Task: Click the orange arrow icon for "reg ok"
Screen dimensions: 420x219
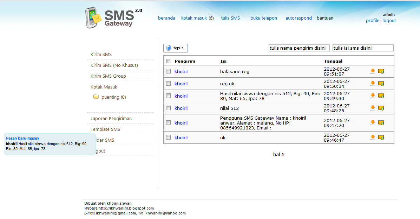Action: click(x=372, y=84)
